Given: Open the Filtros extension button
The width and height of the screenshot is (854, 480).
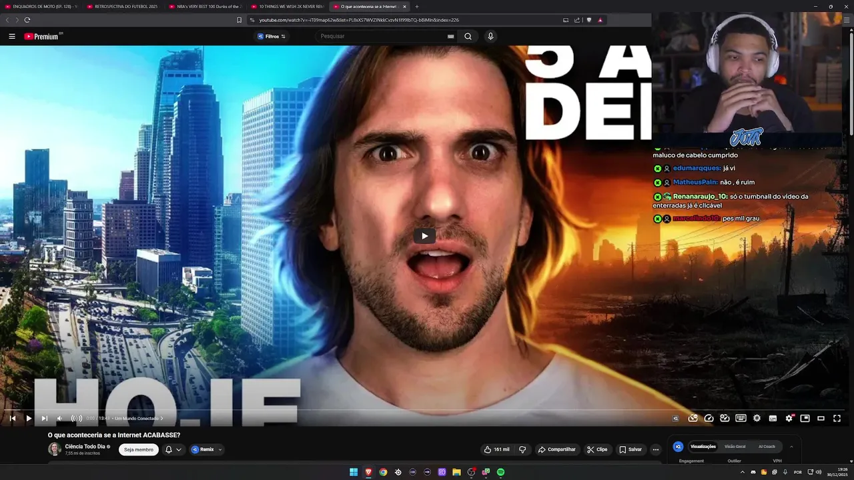Looking at the screenshot, I should point(272,37).
